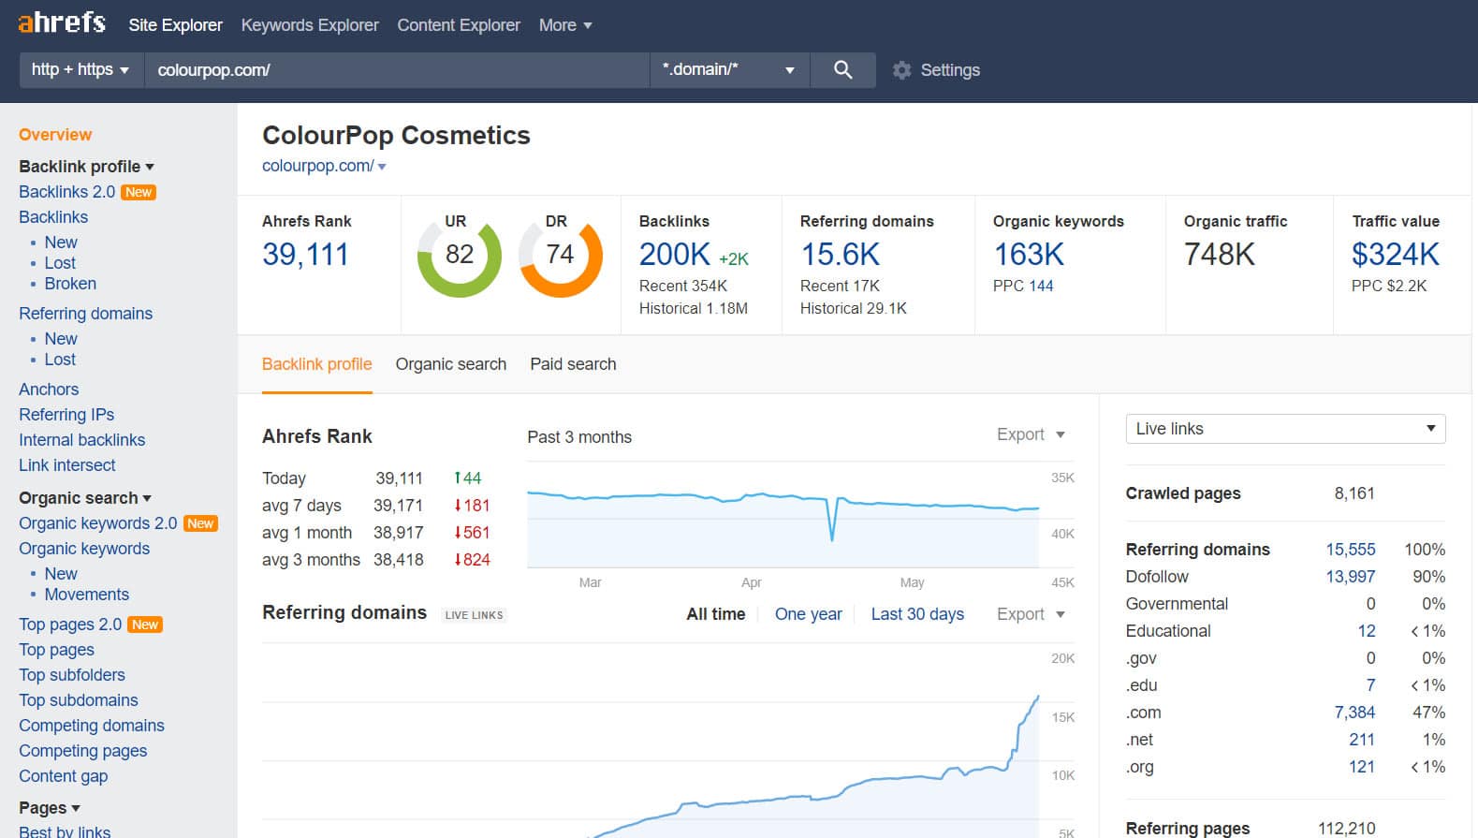Click the UR 82 donut gauge
This screenshot has width=1478, height=838.
pyautogui.click(x=459, y=256)
